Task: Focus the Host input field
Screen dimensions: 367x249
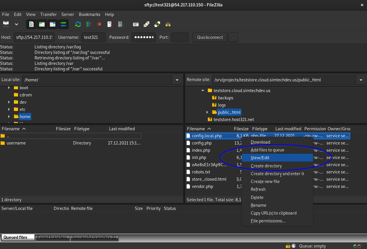Action: coord(34,37)
